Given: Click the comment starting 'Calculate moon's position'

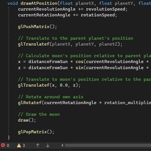Looking at the screenshot, I should coord(84,56).
